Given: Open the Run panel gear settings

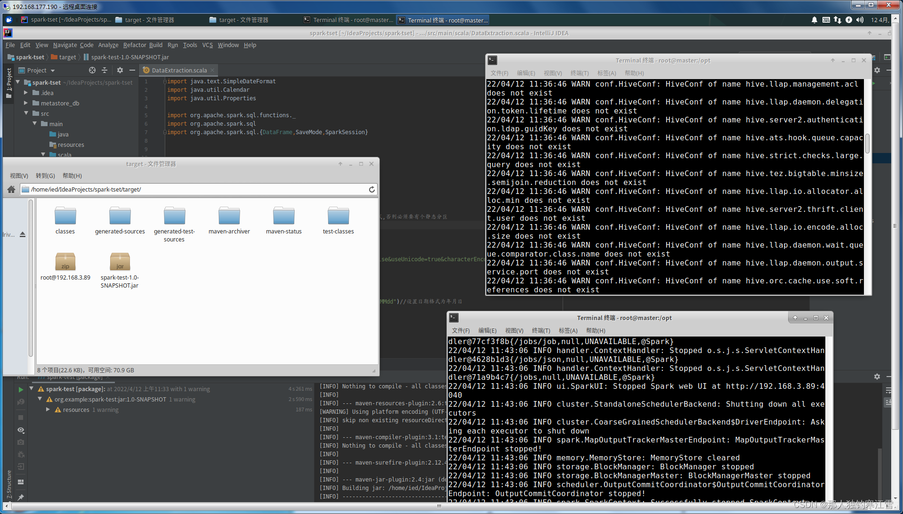Looking at the screenshot, I should (877, 377).
